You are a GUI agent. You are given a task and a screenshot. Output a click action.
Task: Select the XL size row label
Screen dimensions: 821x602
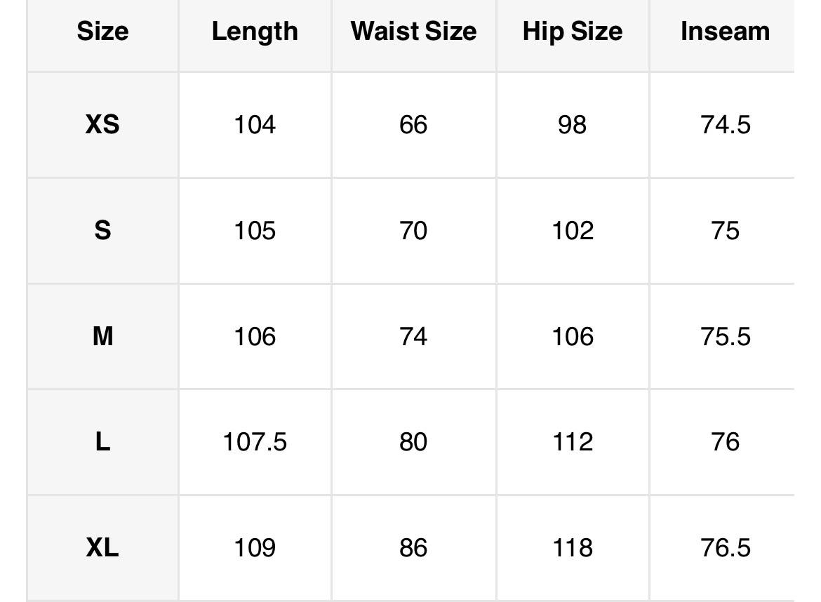pyautogui.click(x=102, y=547)
